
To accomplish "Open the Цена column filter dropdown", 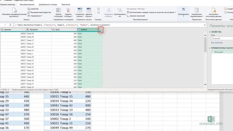I will pos(75,30).
